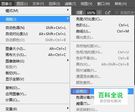
Task: Open 黑白(K)... adjustment
Action: click(102, 64)
